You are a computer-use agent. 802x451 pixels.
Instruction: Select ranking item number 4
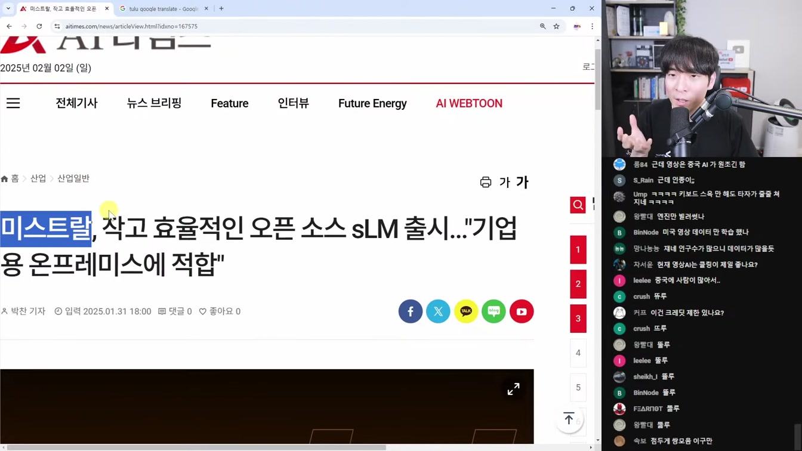click(x=578, y=353)
